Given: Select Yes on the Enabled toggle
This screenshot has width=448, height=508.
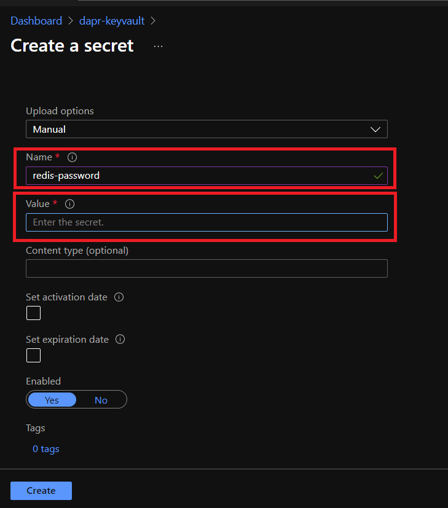Looking at the screenshot, I should 52,400.
